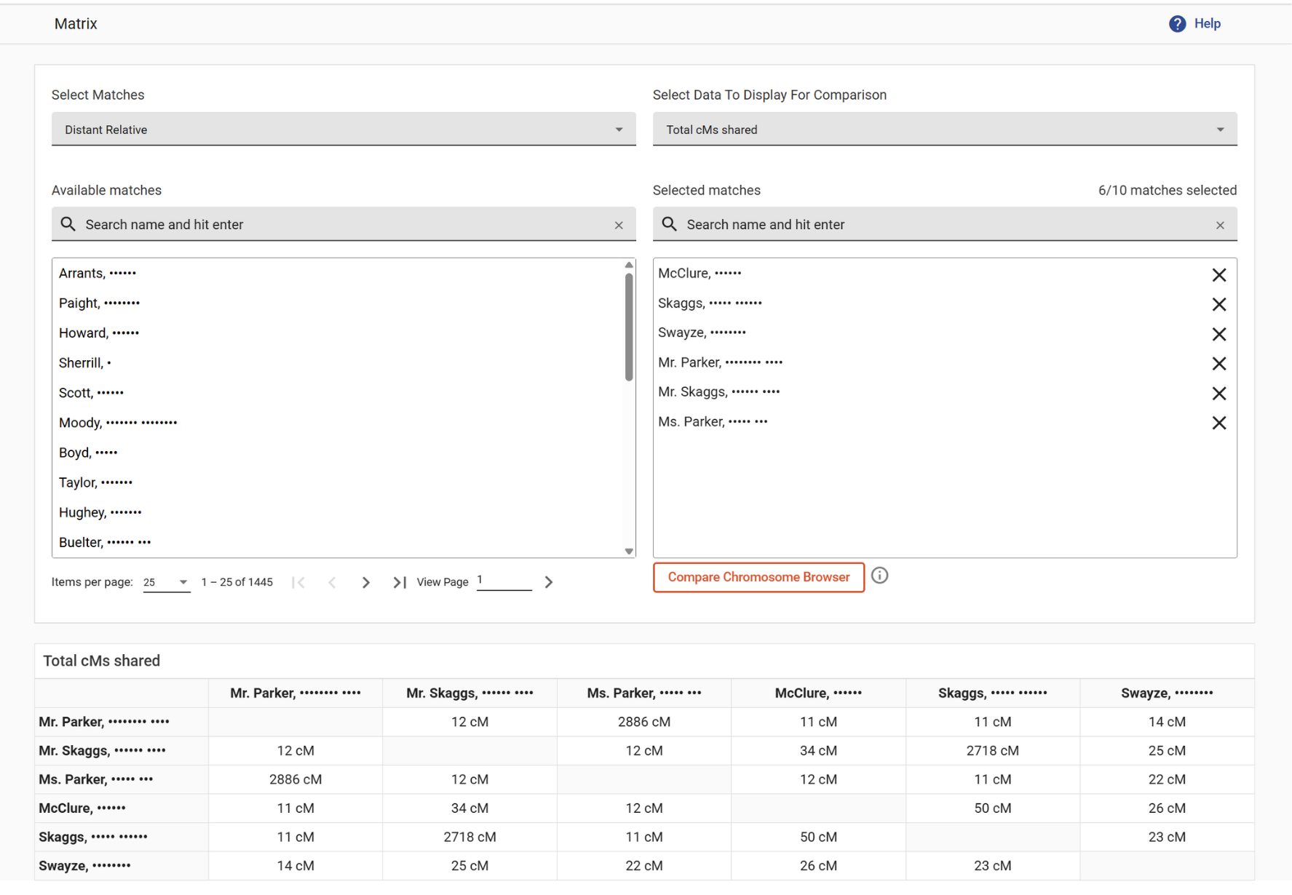This screenshot has height=895, width=1292.
Task: Go to the last page of matches
Action: coord(399,582)
